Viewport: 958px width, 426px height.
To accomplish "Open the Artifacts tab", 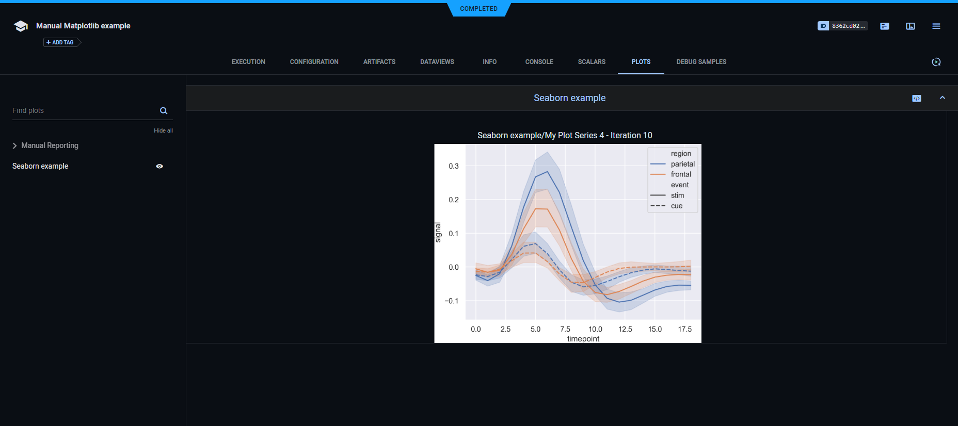I will [379, 62].
